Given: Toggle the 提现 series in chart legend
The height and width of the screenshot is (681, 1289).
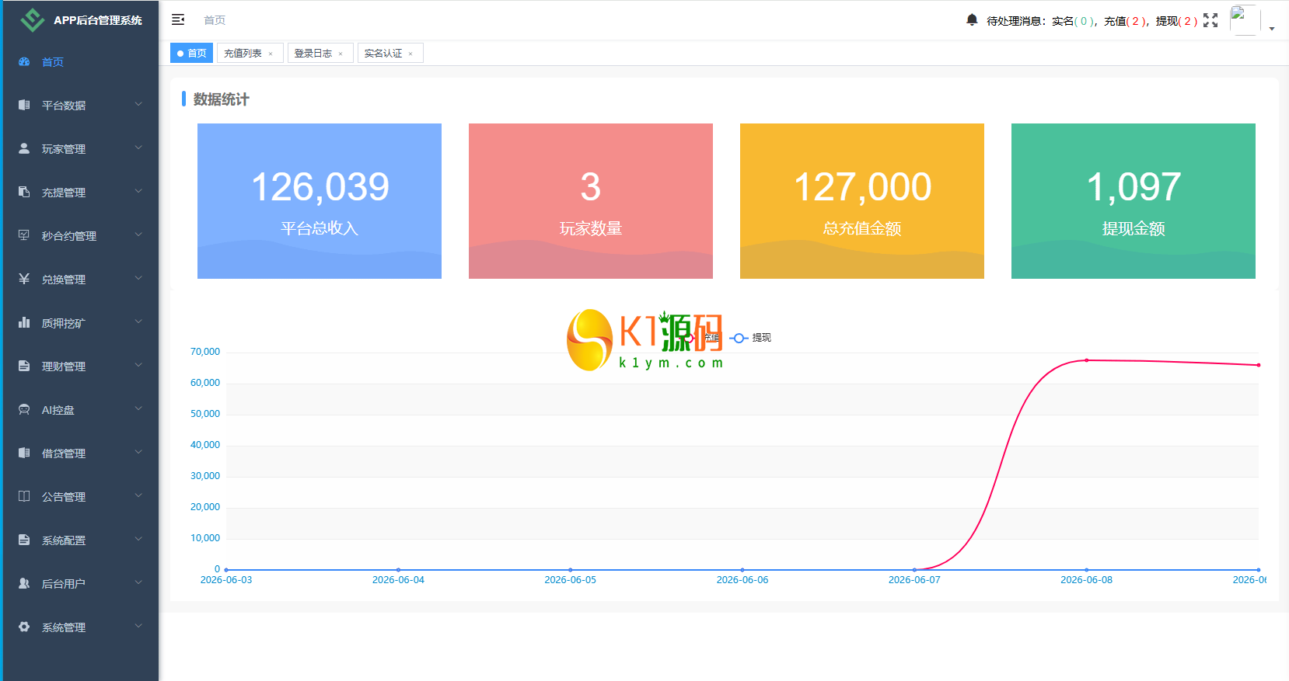Looking at the screenshot, I should click(x=750, y=338).
